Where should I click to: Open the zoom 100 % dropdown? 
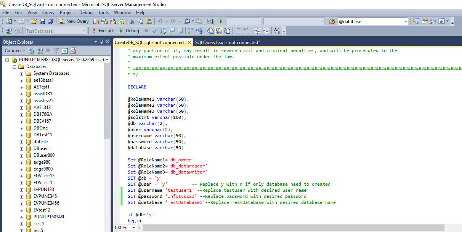[x=133, y=227]
